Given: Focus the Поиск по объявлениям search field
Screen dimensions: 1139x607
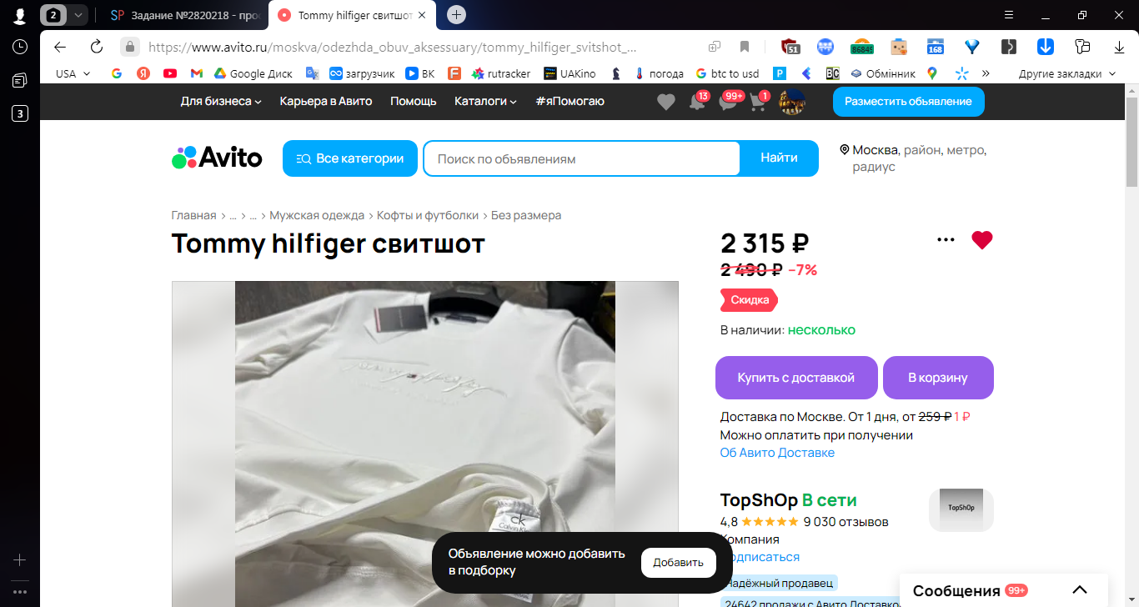Looking at the screenshot, I should [581, 158].
